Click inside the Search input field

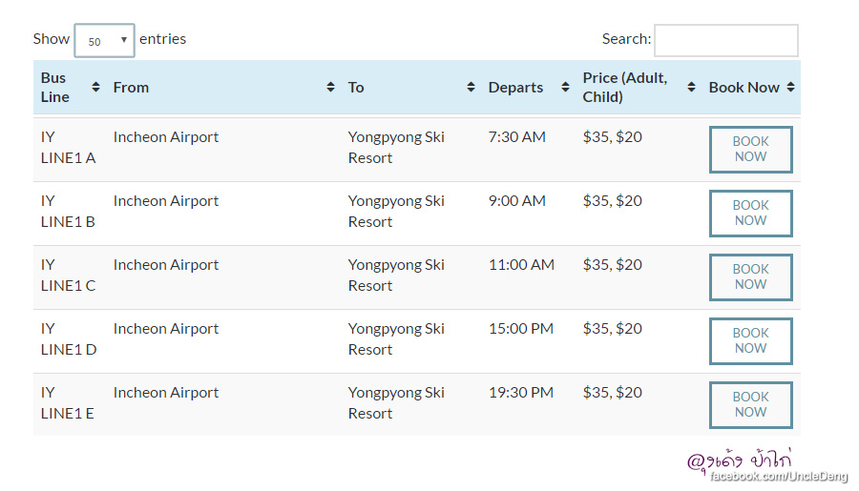[x=725, y=40]
